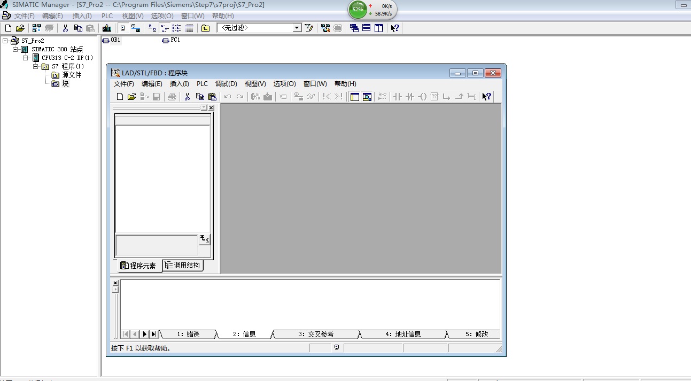691x381 pixels.
Task: Click the context help arrow in LAD/STL/FBD toolbar
Action: coord(486,97)
